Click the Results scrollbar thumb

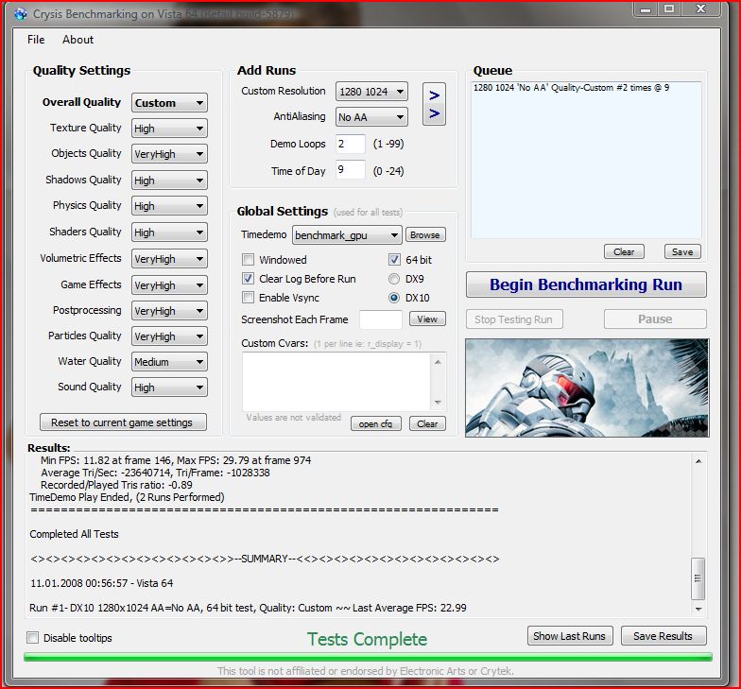[x=698, y=578]
